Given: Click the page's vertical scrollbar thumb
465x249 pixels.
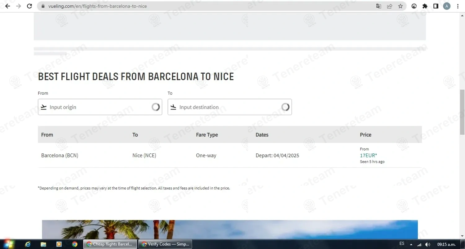Looking at the screenshot, I should [x=462, y=112].
